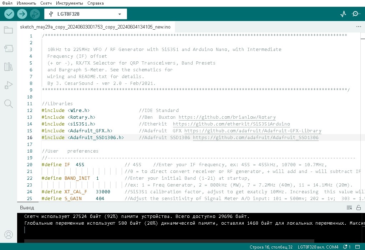The height and width of the screenshot is (250, 365).
Task: Open the Serial Plotter waveform icon
Action: (x=343, y=14)
